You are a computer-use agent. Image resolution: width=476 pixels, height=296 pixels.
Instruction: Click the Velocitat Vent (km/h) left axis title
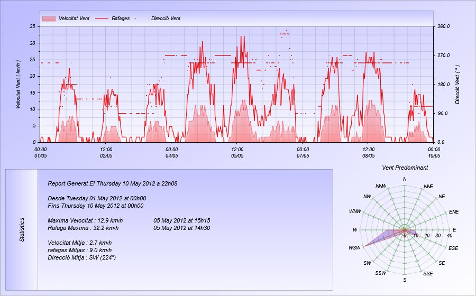point(17,84)
